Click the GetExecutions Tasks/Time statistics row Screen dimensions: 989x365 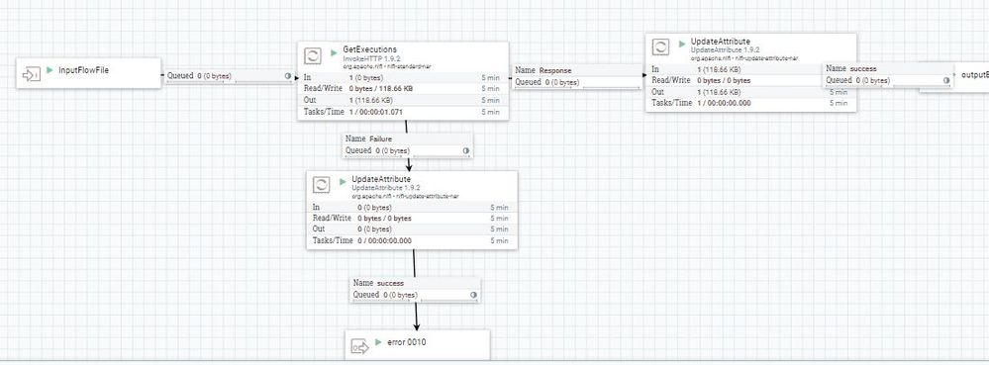click(x=403, y=112)
